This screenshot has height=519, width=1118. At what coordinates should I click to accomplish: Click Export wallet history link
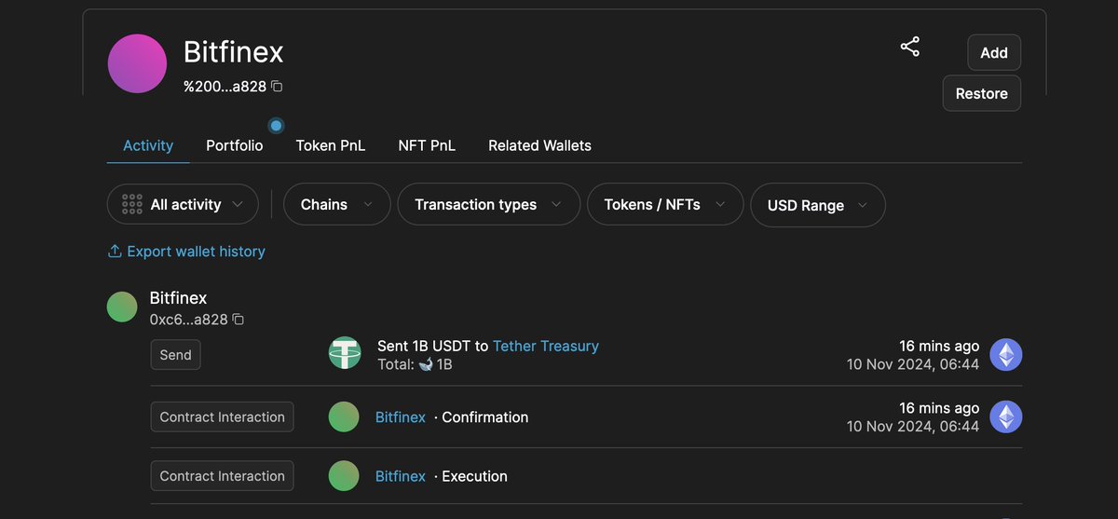coord(196,252)
